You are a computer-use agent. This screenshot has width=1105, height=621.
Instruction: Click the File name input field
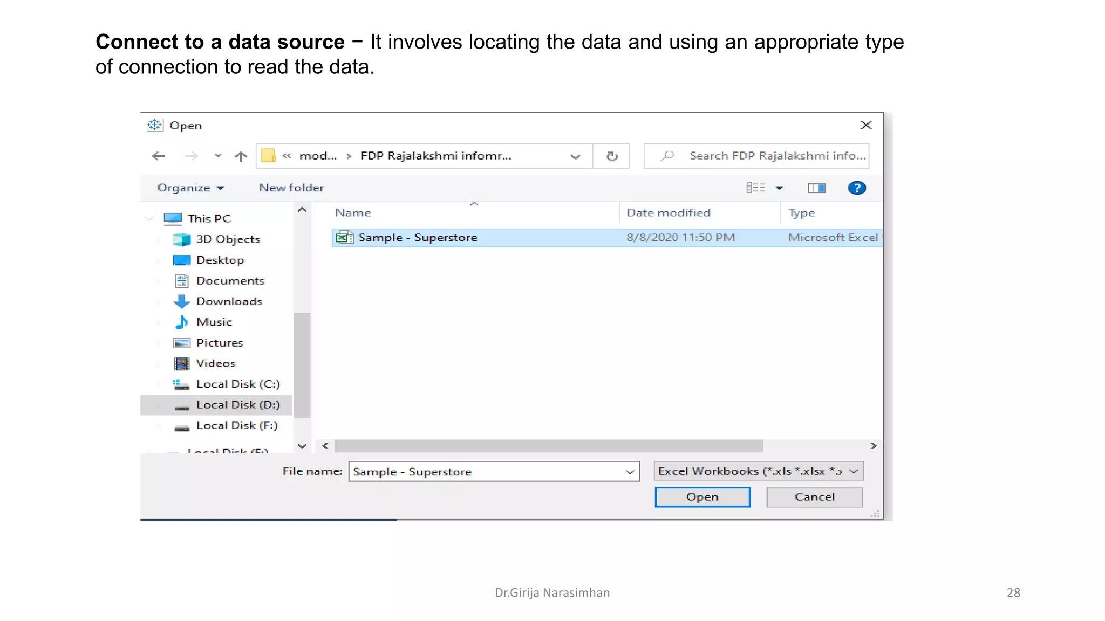tap(494, 472)
